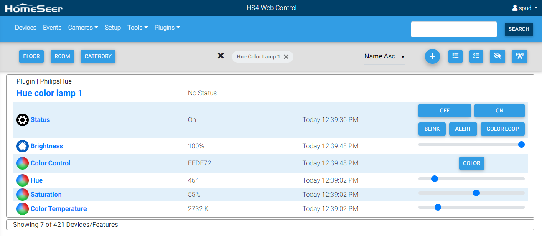
Task: Click the Brightness sun icon
Action: pos(23,146)
